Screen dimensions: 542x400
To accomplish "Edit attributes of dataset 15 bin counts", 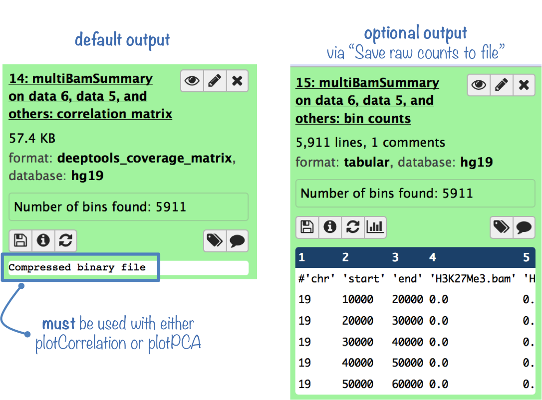I will [501, 85].
